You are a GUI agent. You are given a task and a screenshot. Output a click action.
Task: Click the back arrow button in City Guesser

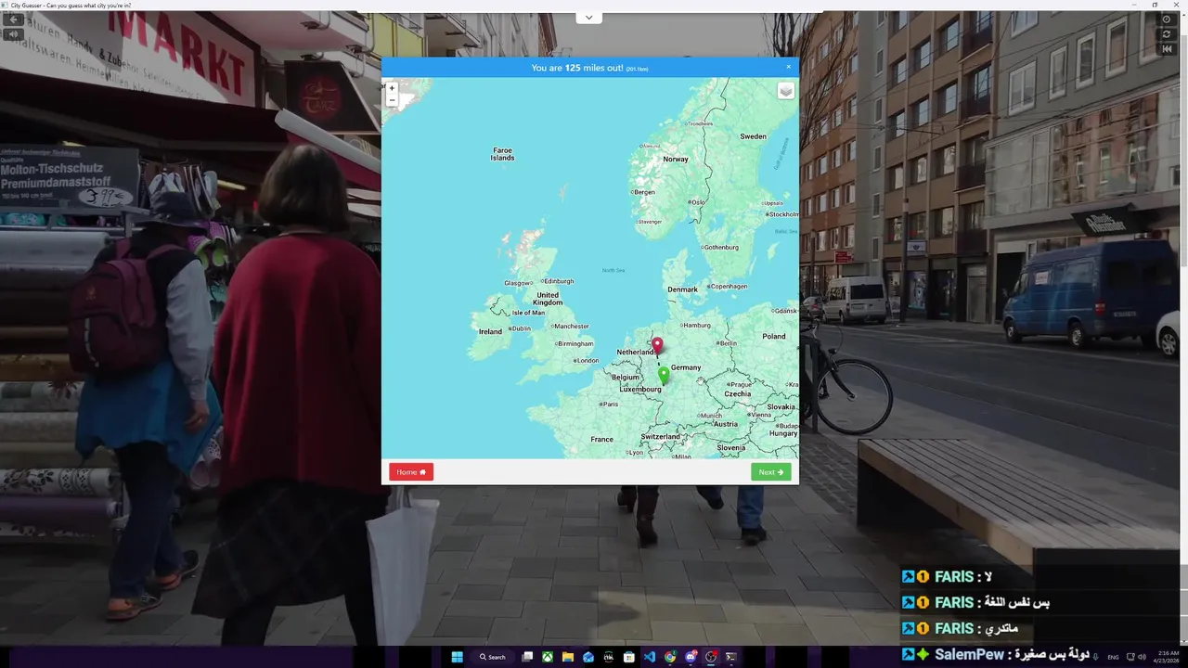click(x=14, y=19)
